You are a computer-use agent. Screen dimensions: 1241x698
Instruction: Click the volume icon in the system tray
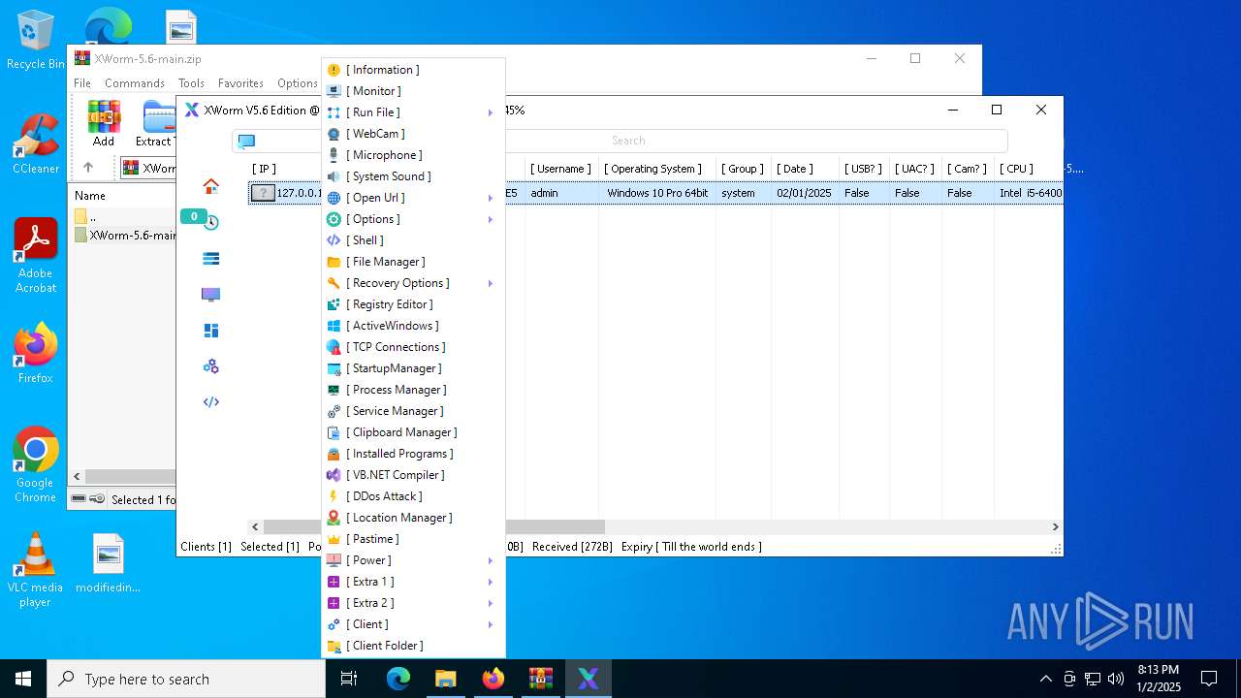click(x=1116, y=679)
